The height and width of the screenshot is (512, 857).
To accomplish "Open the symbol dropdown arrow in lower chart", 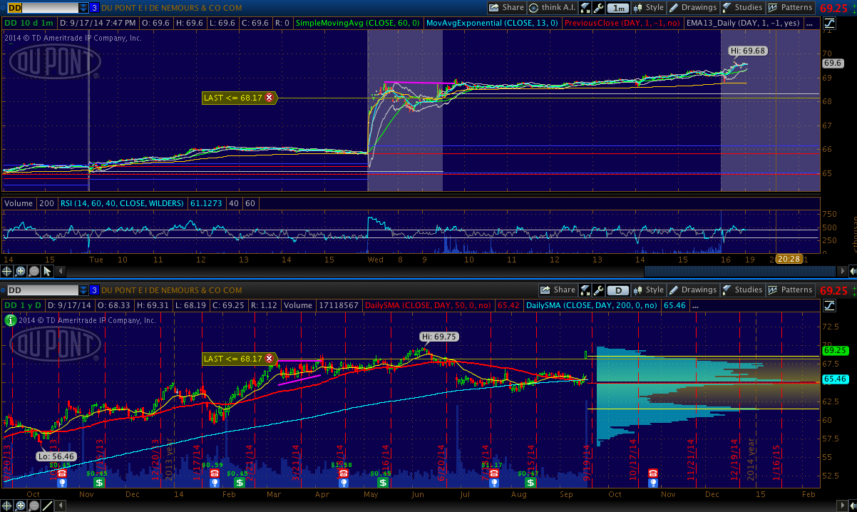I will [84, 290].
